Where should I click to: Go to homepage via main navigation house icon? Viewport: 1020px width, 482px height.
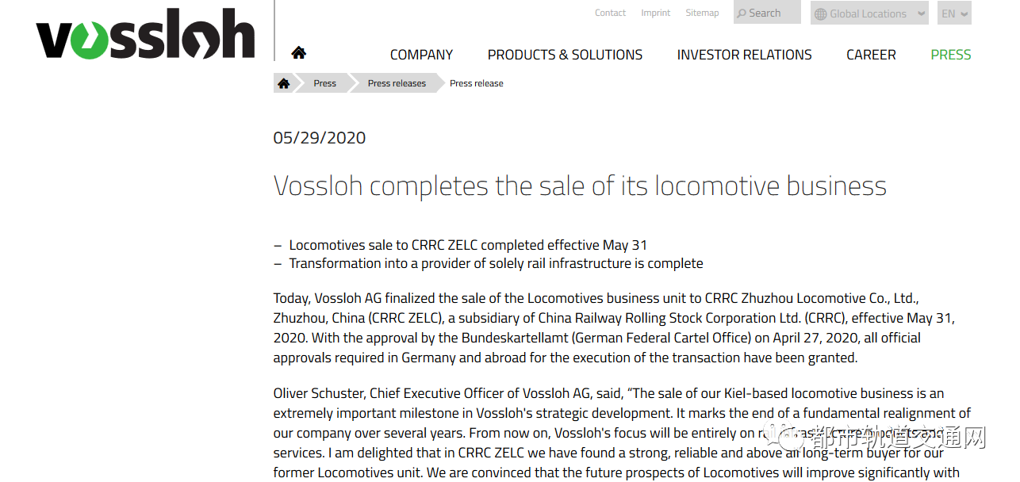(298, 53)
